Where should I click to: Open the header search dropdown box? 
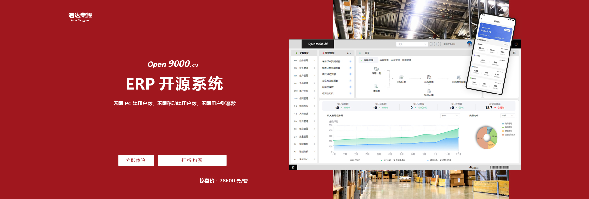(x=412, y=44)
